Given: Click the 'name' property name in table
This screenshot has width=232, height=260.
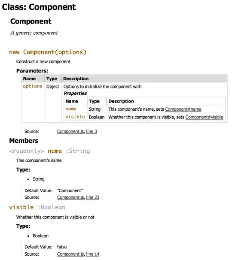Looking at the screenshot, I should pos(71,109).
